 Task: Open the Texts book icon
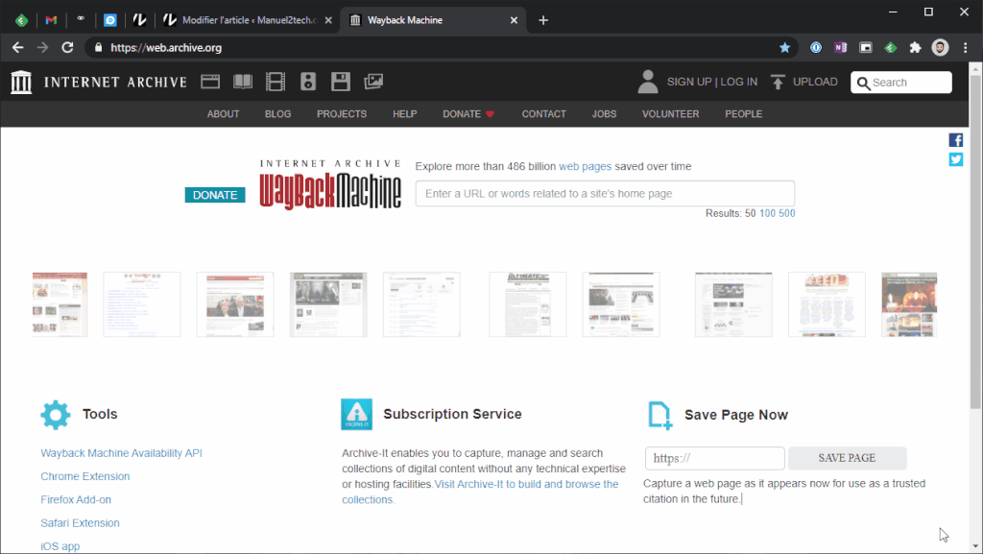point(243,82)
